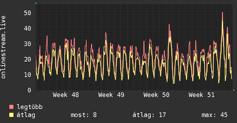The width and height of the screenshot is (237, 123).
Task: Click the 10 y-axis value
Action: pos(28,75)
